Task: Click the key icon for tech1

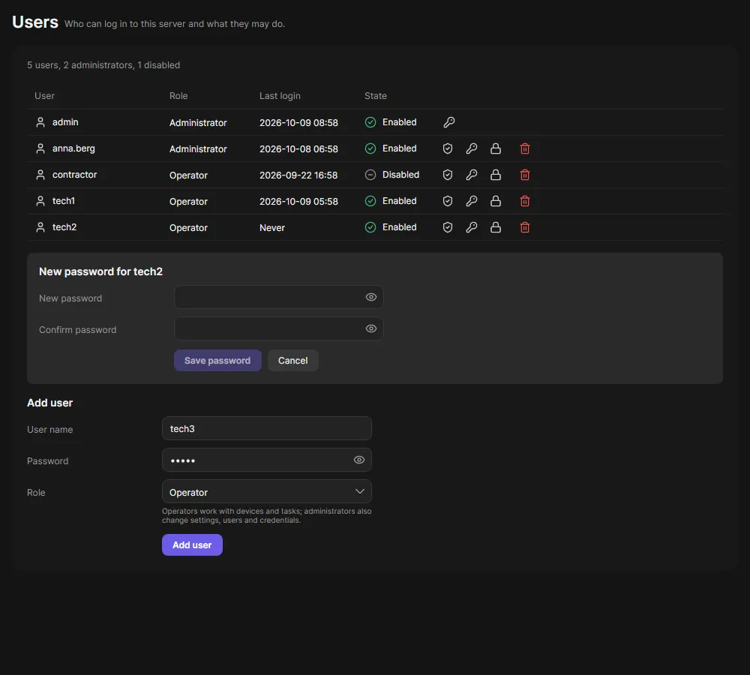Action: pos(472,202)
